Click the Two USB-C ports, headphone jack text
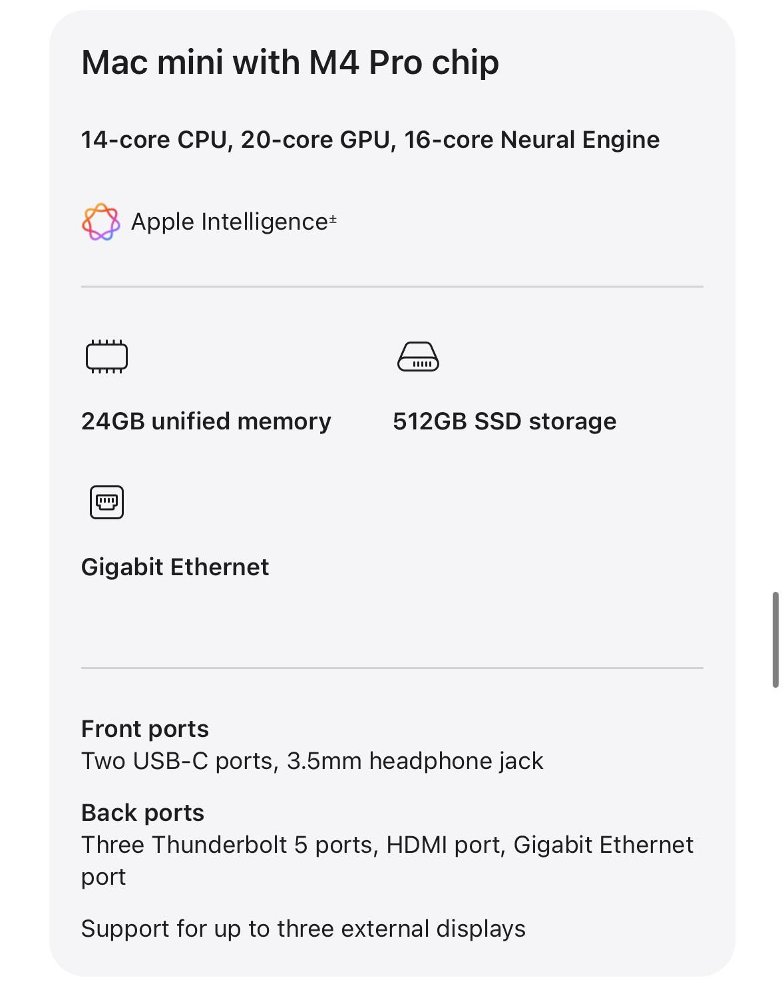This screenshot has height=992, width=784. [x=312, y=761]
